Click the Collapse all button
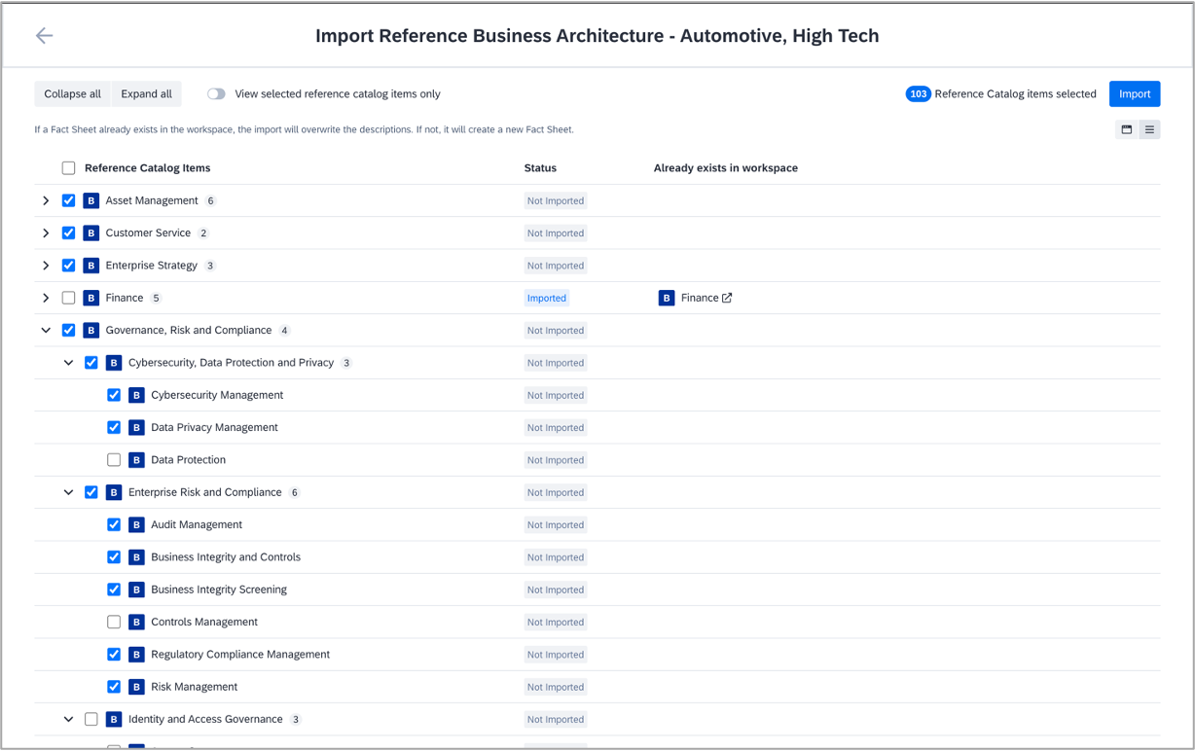The image size is (1195, 751). pyautogui.click(x=72, y=94)
